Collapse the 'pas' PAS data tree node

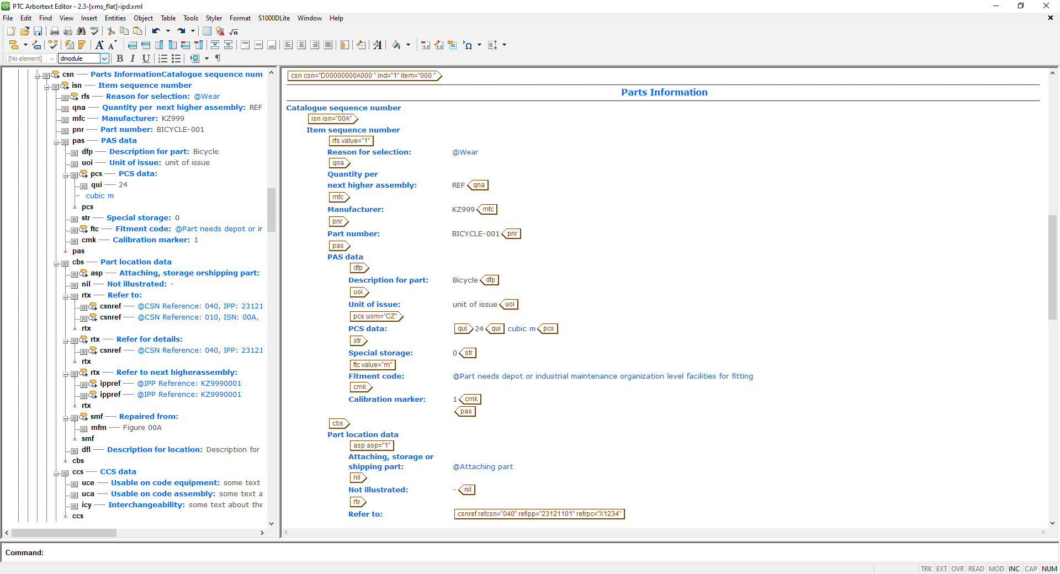click(x=56, y=141)
